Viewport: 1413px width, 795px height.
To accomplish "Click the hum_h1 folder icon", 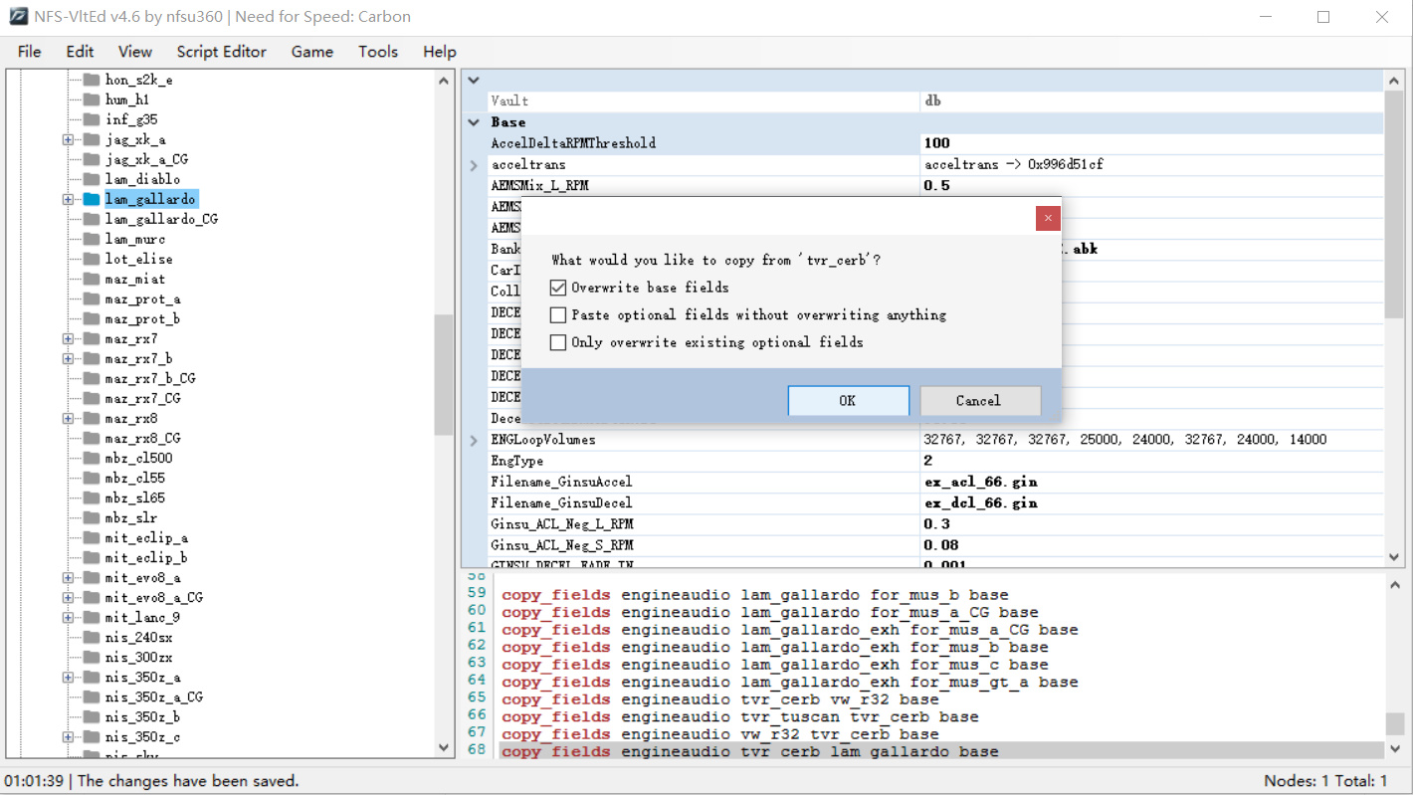I will (x=92, y=99).
